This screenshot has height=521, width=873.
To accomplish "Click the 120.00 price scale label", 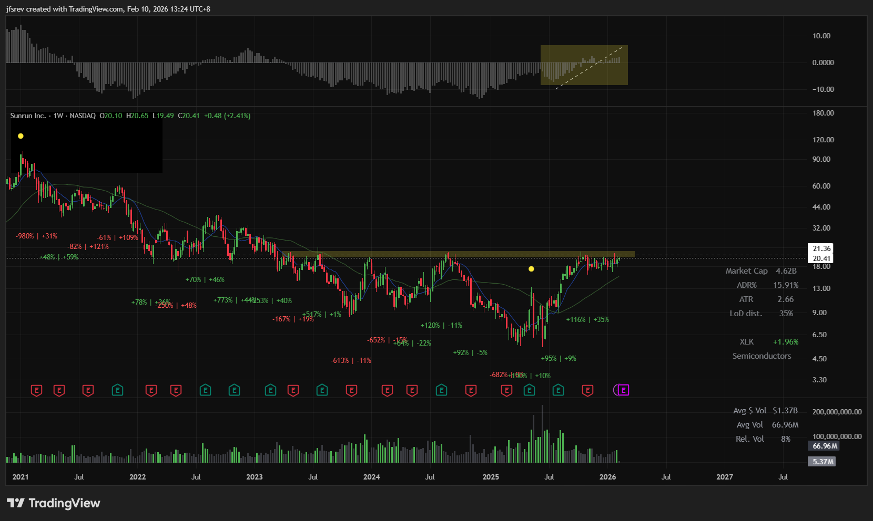I will click(x=823, y=140).
